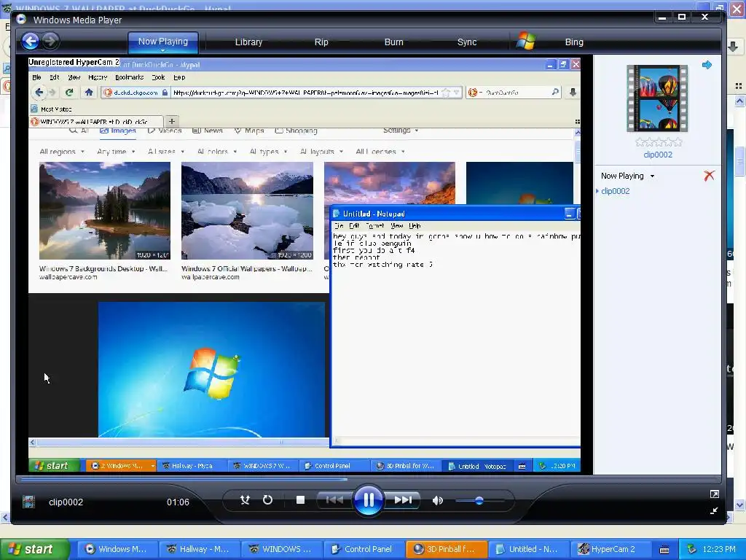
Task: Open the Bing tab
Action: pyautogui.click(x=574, y=42)
